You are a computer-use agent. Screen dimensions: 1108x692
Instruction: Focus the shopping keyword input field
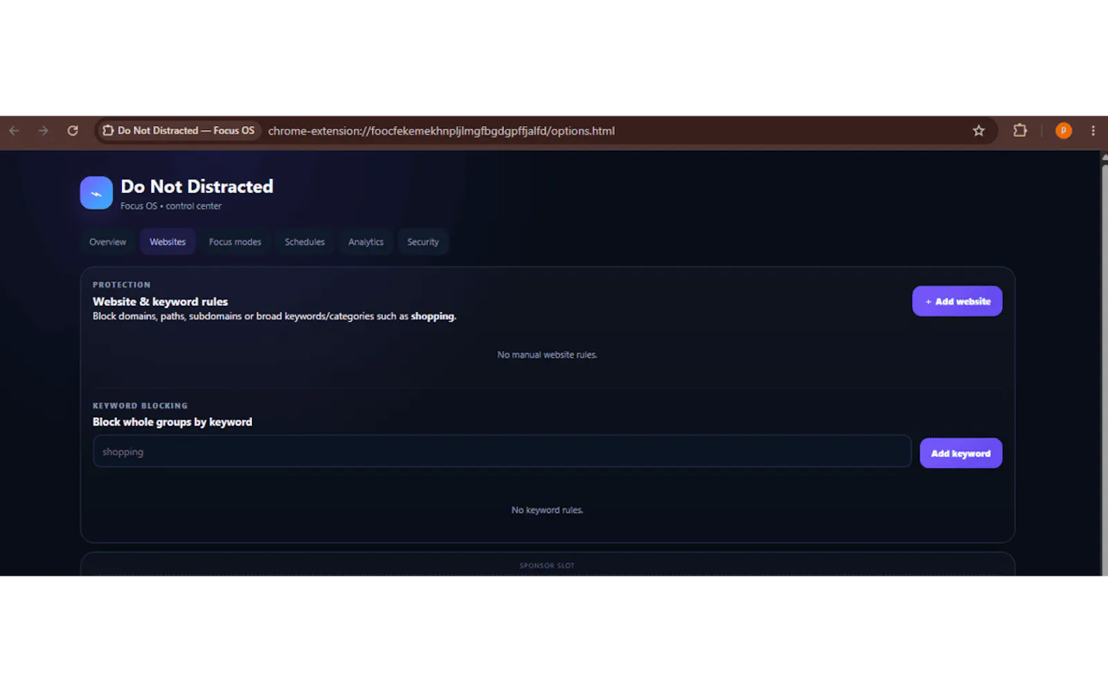coord(502,451)
